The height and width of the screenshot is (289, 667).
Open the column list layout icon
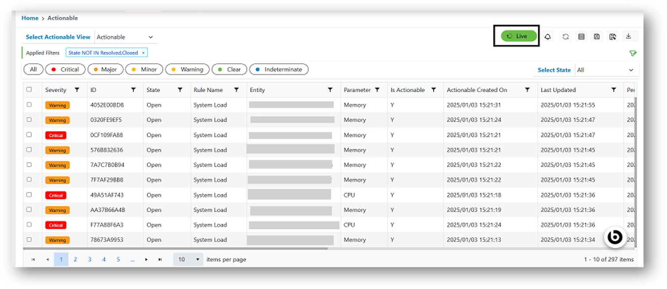point(581,37)
